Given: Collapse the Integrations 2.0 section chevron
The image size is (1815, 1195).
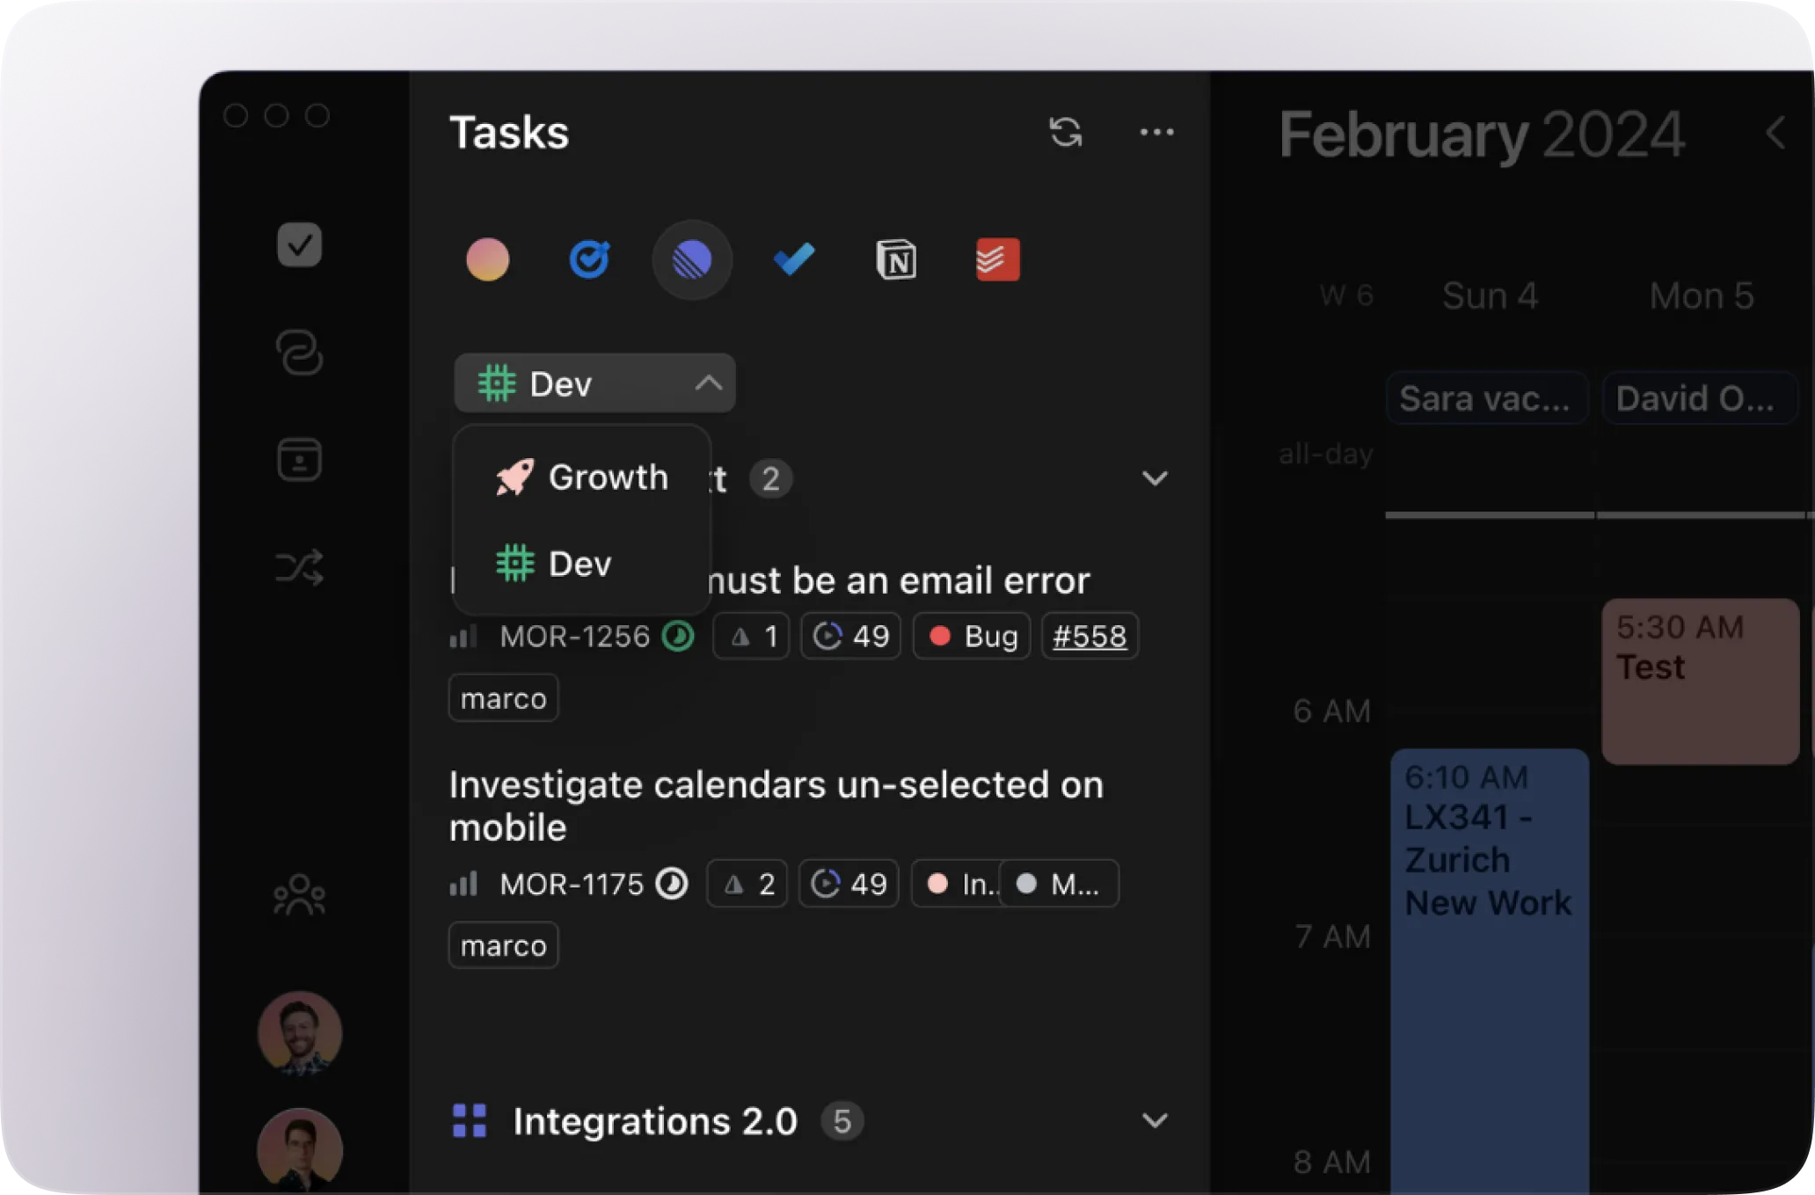Looking at the screenshot, I should [x=1155, y=1120].
